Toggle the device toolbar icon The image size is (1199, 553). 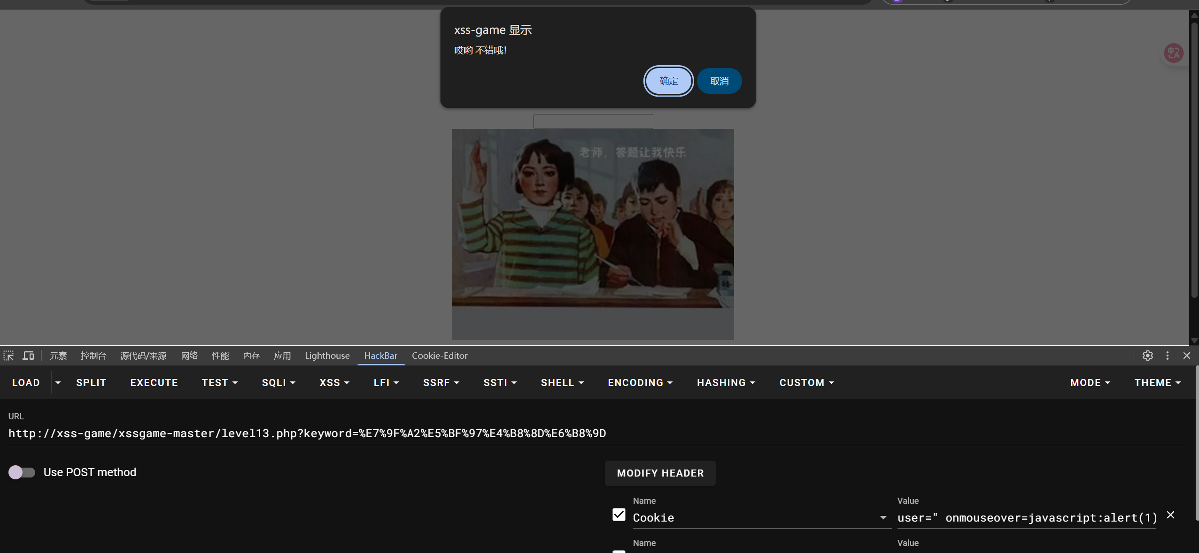coord(28,356)
